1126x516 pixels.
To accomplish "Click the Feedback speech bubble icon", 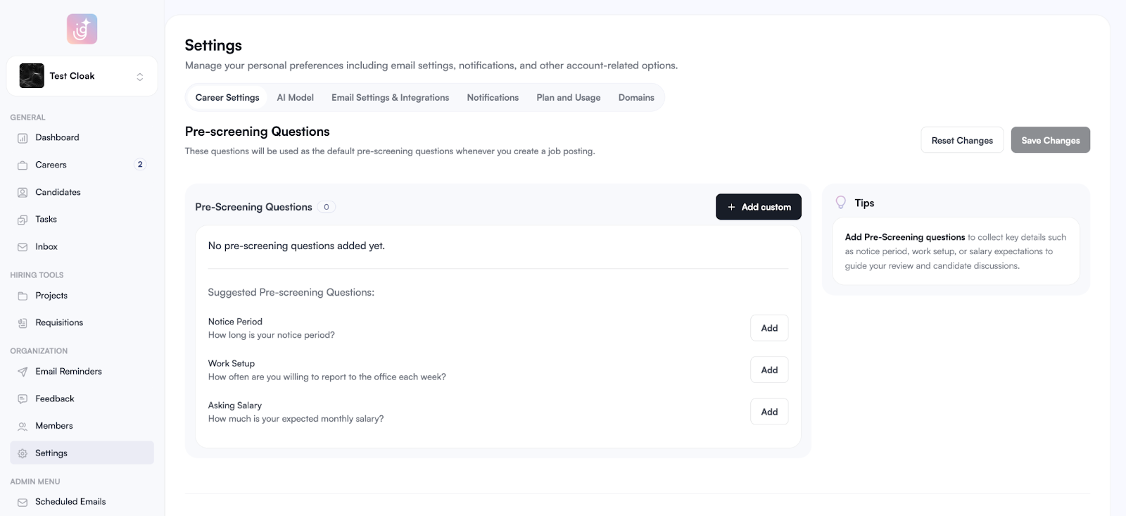I will pos(23,399).
